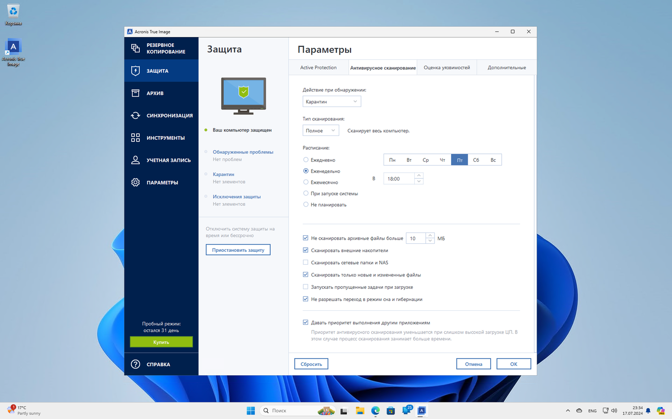The image size is (672, 419).
Task: Open the notification bell in the tray
Action: (x=648, y=411)
